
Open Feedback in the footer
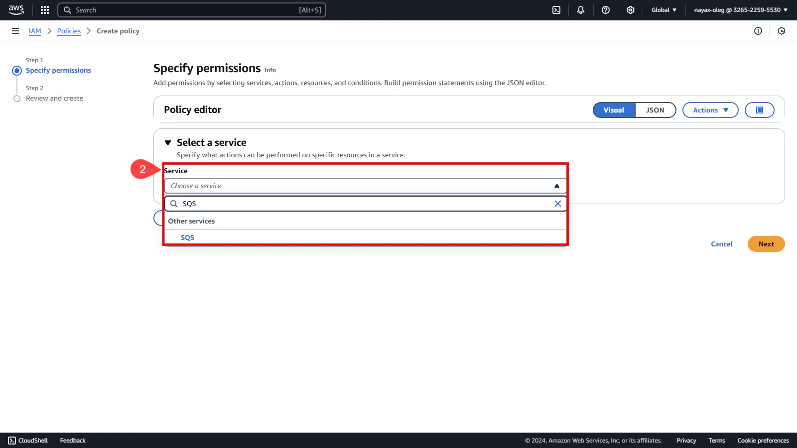point(73,441)
